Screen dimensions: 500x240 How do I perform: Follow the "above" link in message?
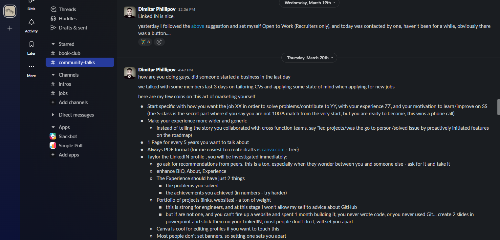tap(198, 26)
